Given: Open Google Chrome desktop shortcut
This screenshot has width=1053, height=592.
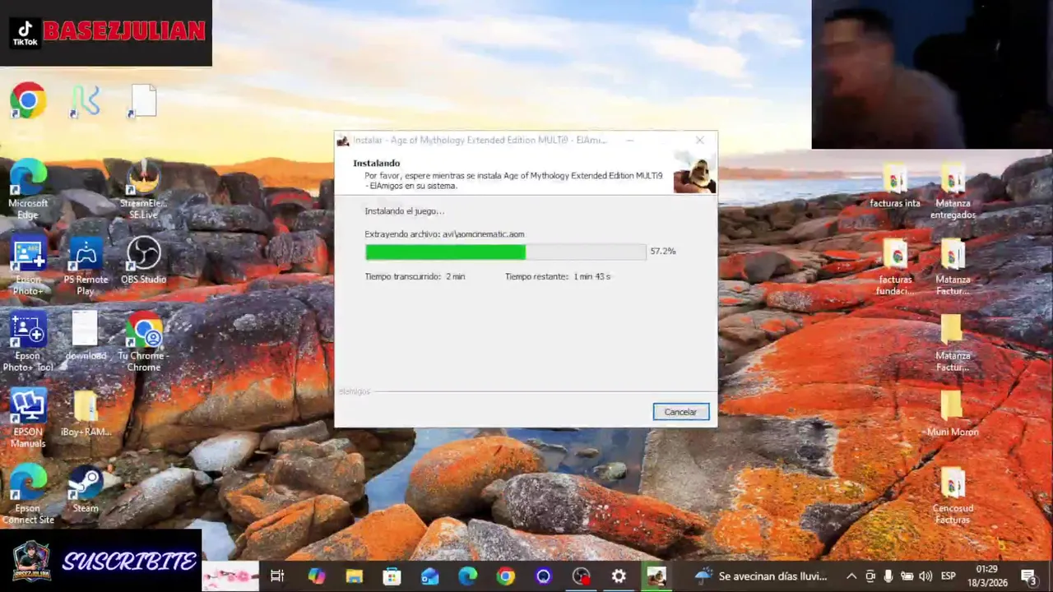Looking at the screenshot, I should click(28, 101).
